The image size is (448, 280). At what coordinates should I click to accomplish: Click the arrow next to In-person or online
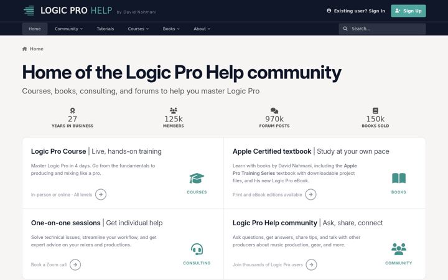point(101,195)
